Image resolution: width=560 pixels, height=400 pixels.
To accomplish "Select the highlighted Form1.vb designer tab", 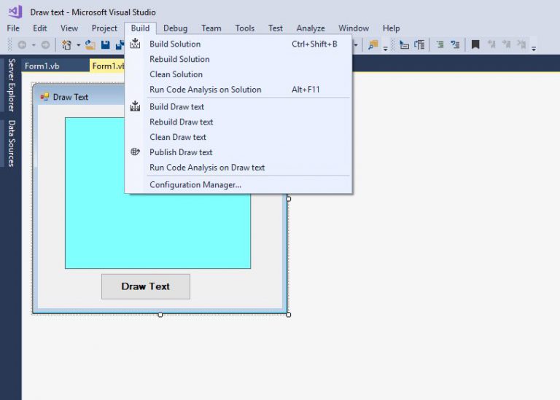I will point(107,66).
